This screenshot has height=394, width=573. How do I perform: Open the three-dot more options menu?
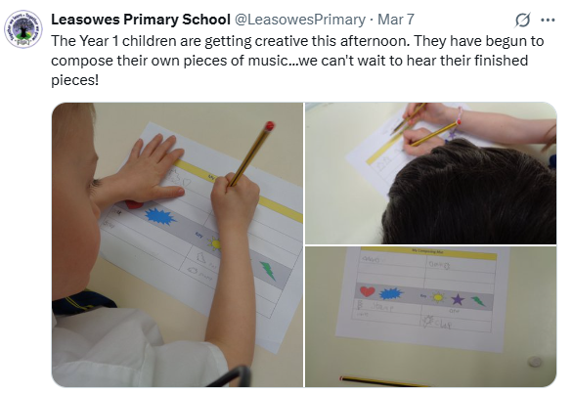click(548, 21)
